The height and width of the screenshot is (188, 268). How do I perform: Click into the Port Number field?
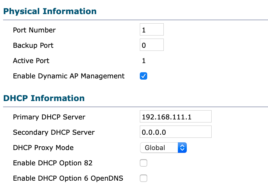tap(152, 29)
